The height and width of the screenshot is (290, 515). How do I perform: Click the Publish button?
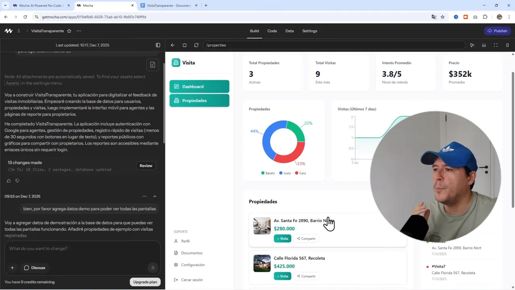pyautogui.click(x=497, y=31)
